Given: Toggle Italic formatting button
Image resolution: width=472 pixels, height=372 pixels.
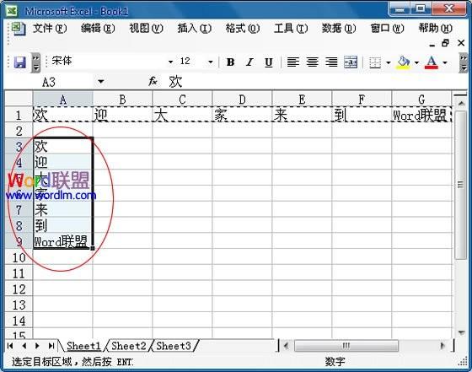Looking at the screenshot, I should tap(249, 62).
